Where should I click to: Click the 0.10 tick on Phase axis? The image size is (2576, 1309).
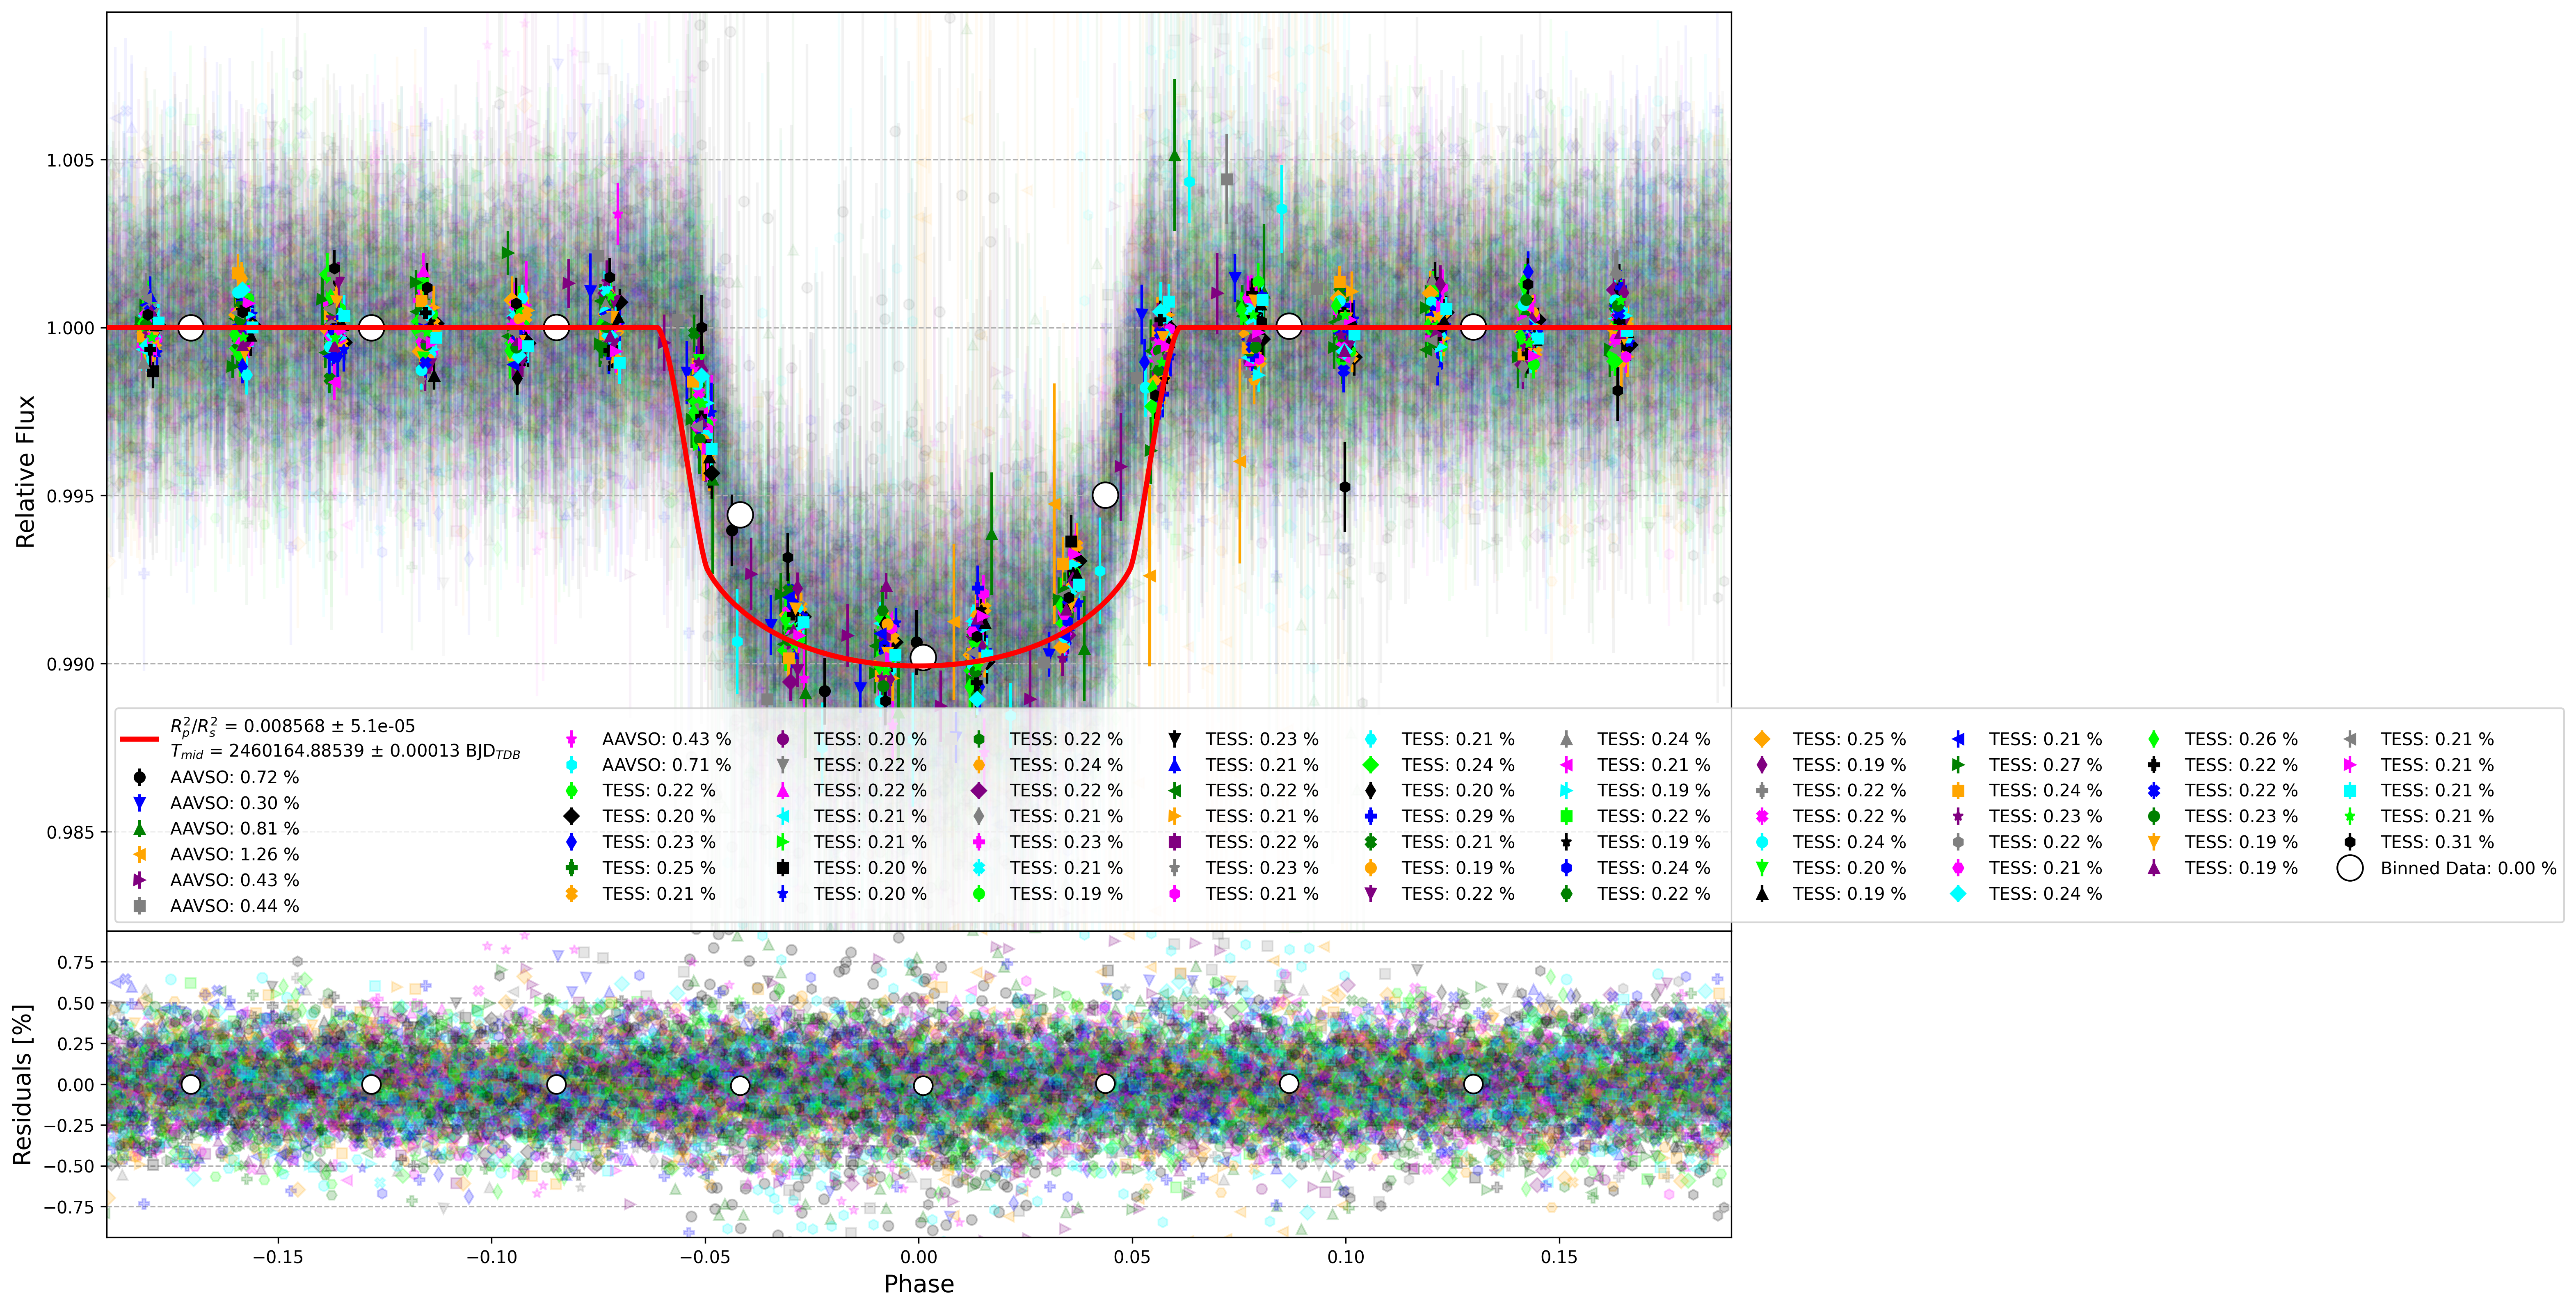click(x=1346, y=1257)
